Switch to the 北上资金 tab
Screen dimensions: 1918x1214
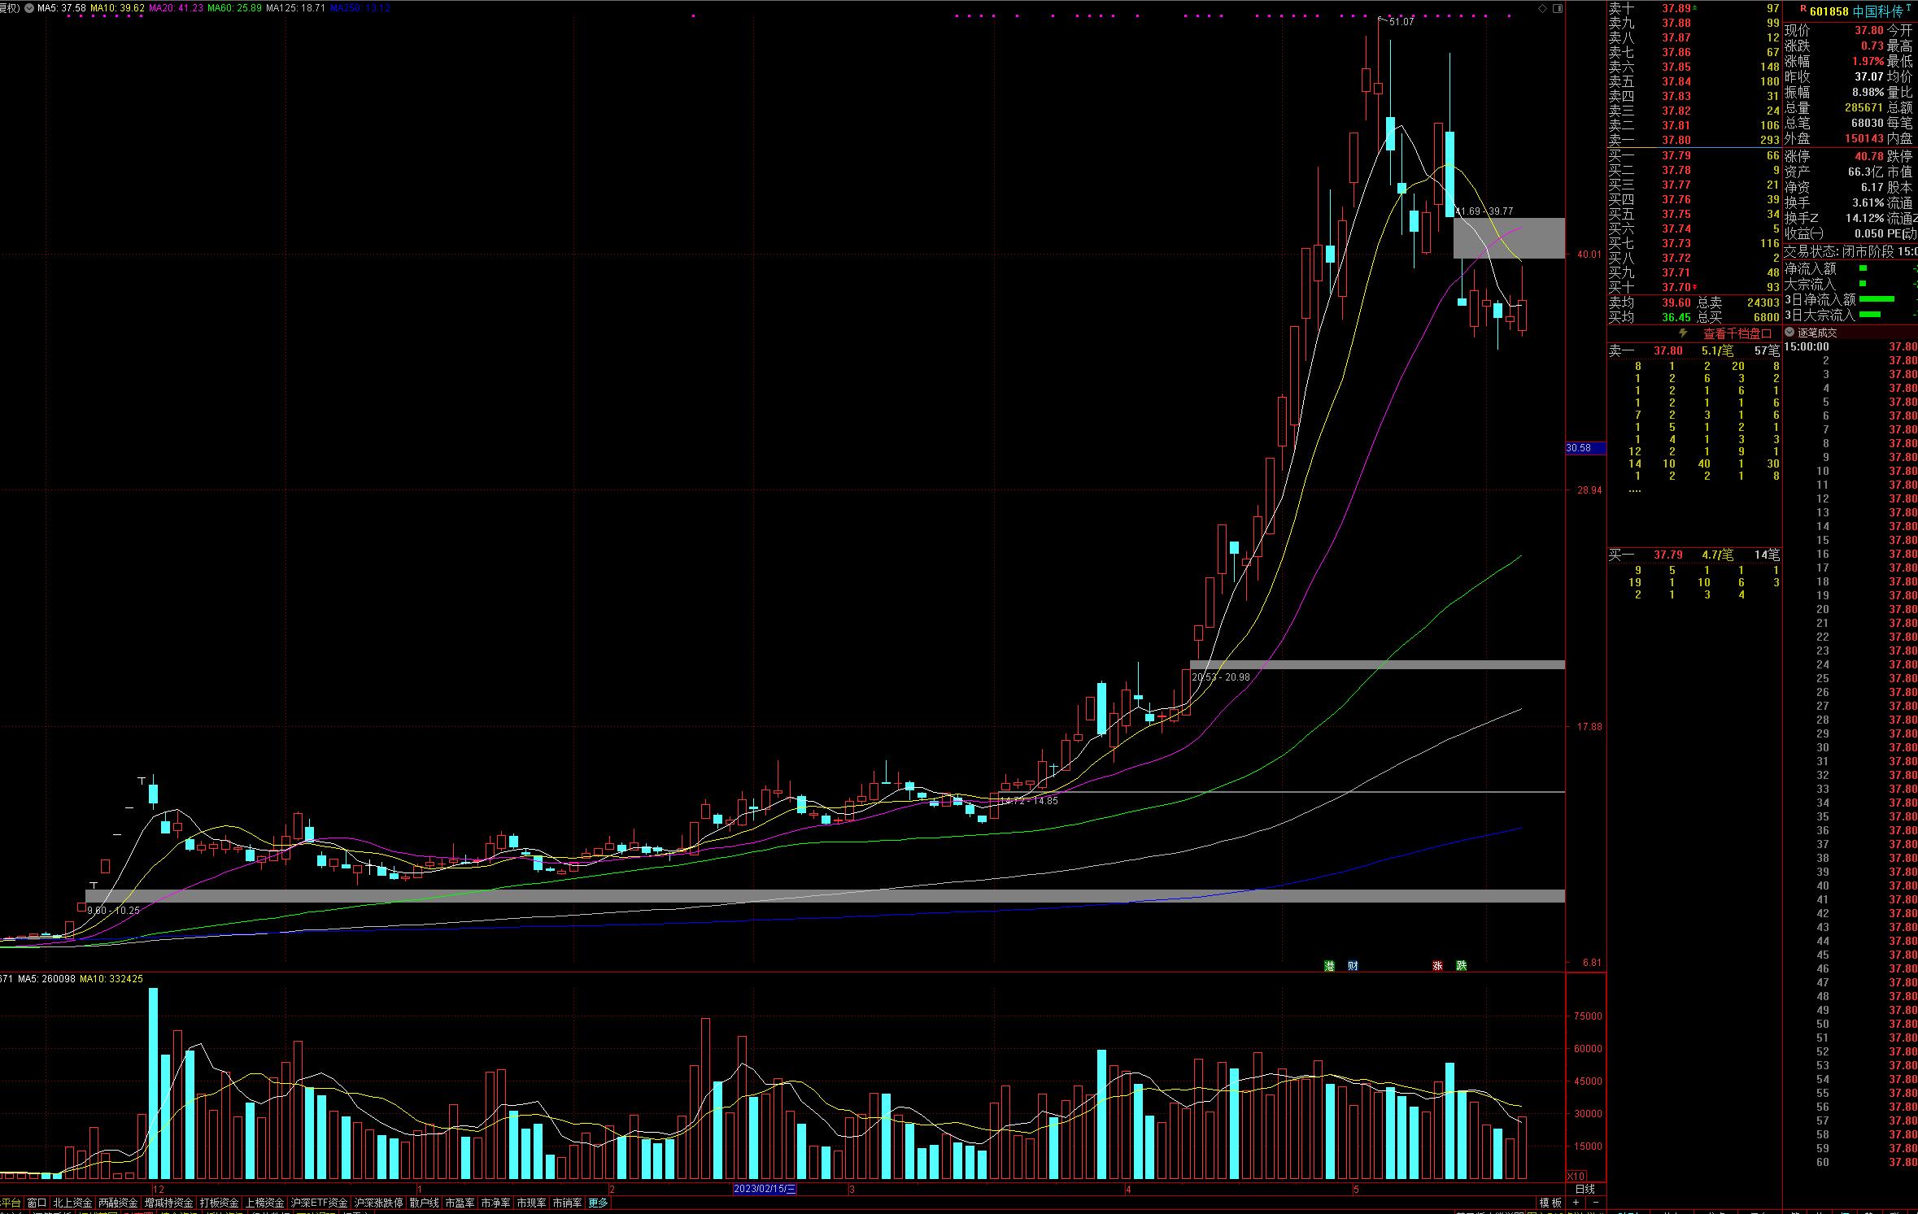[x=72, y=1203]
